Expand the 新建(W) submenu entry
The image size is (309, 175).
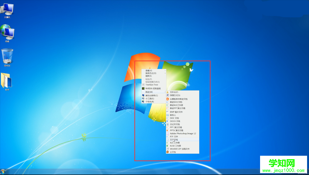[154, 92]
